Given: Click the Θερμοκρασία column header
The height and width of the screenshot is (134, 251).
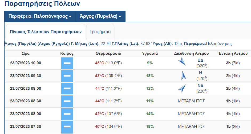Looking at the screenshot, I should (108, 53).
